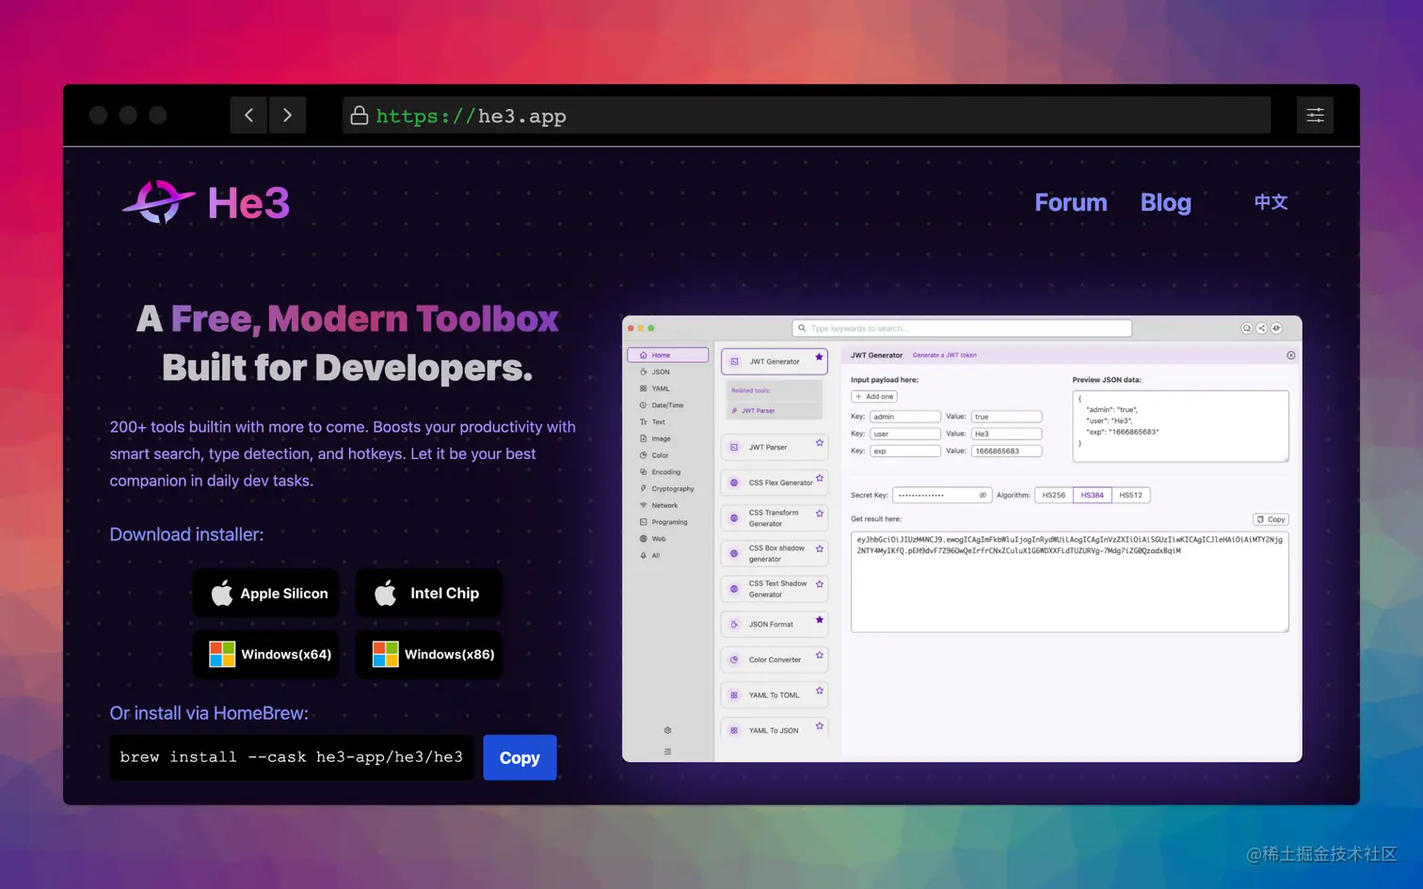Click the CSS Flex Generator card icon
1423x889 pixels.
click(x=734, y=483)
